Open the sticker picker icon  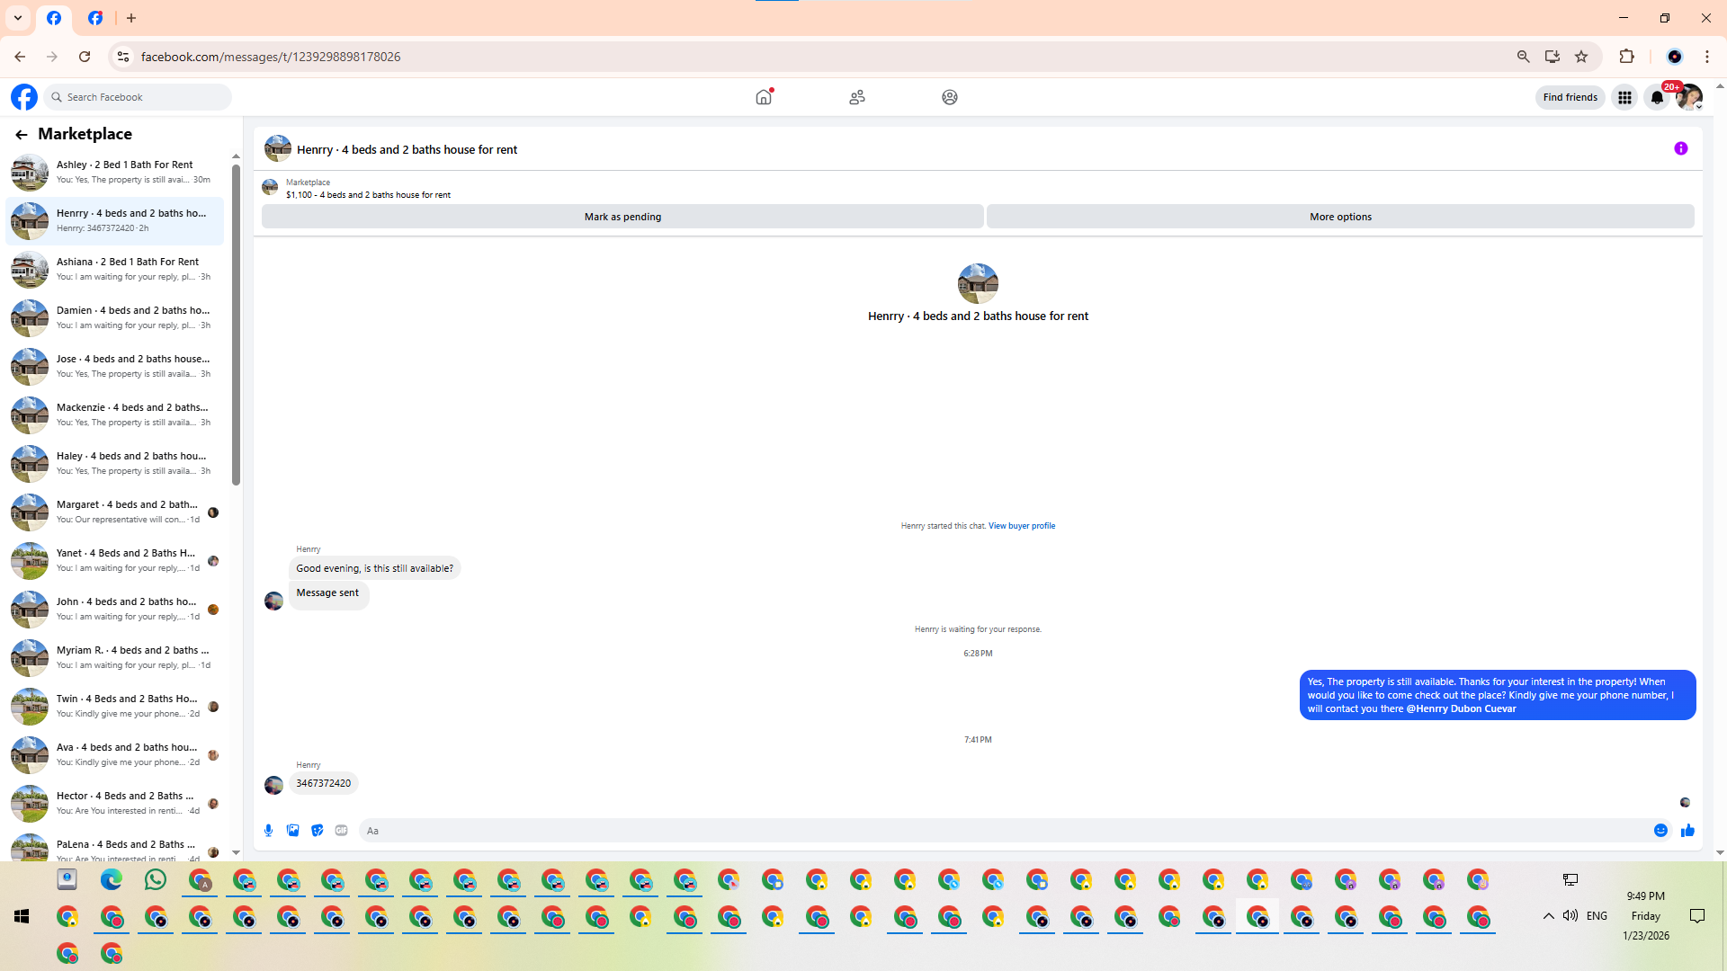point(317,831)
